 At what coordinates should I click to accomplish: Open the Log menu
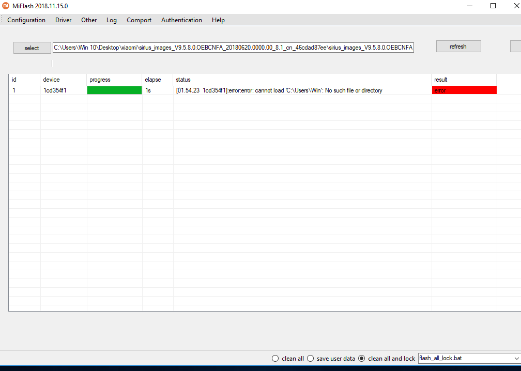[111, 20]
